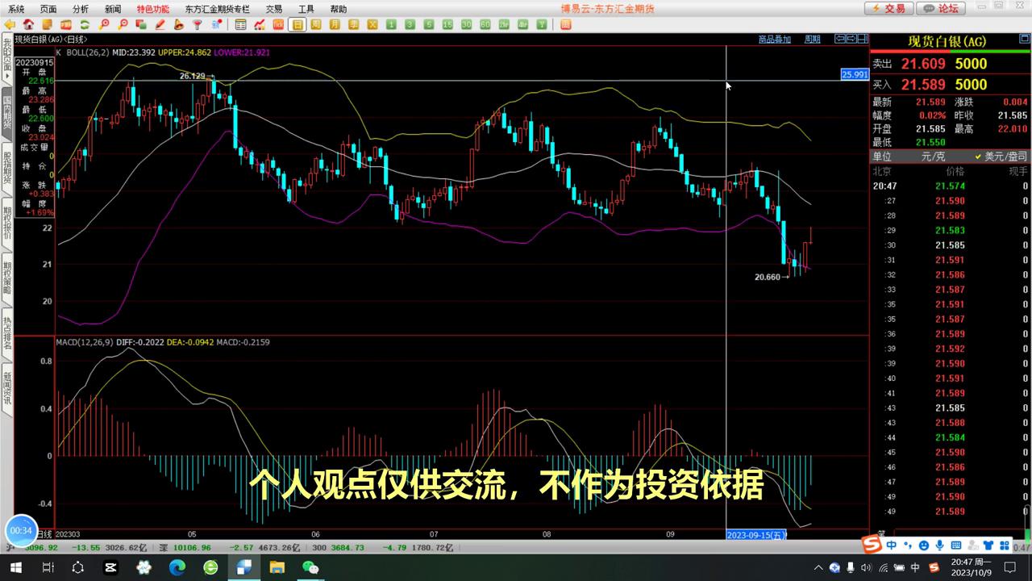
Task: Switch chart to monthly (月) period
Action: [335, 25]
